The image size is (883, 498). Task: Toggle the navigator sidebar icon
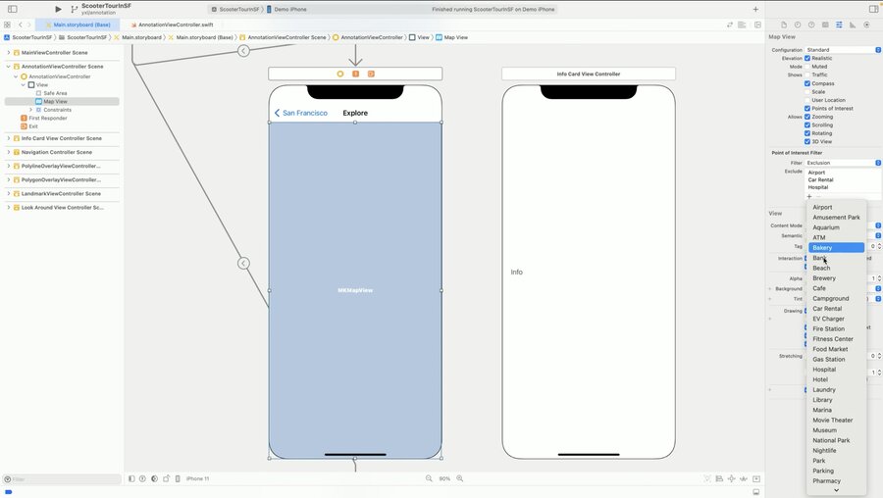pyautogui.click(x=13, y=9)
